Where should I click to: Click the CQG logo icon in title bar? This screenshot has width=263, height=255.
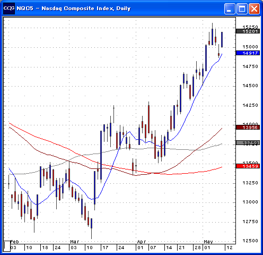(9, 8)
